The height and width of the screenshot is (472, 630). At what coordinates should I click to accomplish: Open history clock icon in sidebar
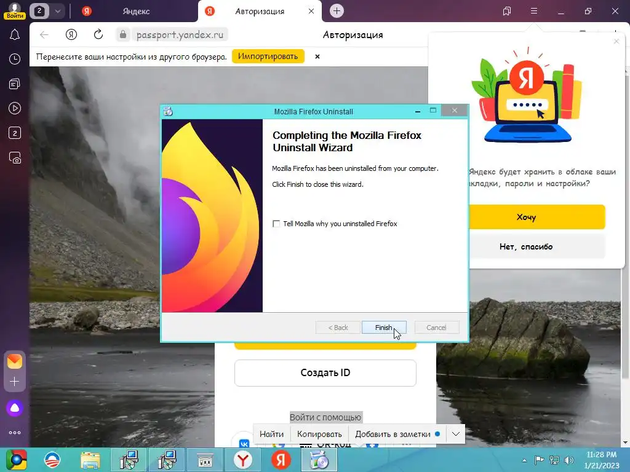point(15,59)
